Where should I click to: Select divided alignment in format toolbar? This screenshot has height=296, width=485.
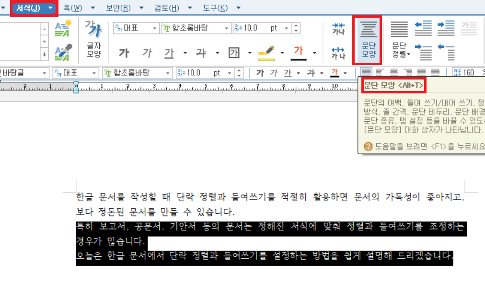click(x=435, y=73)
